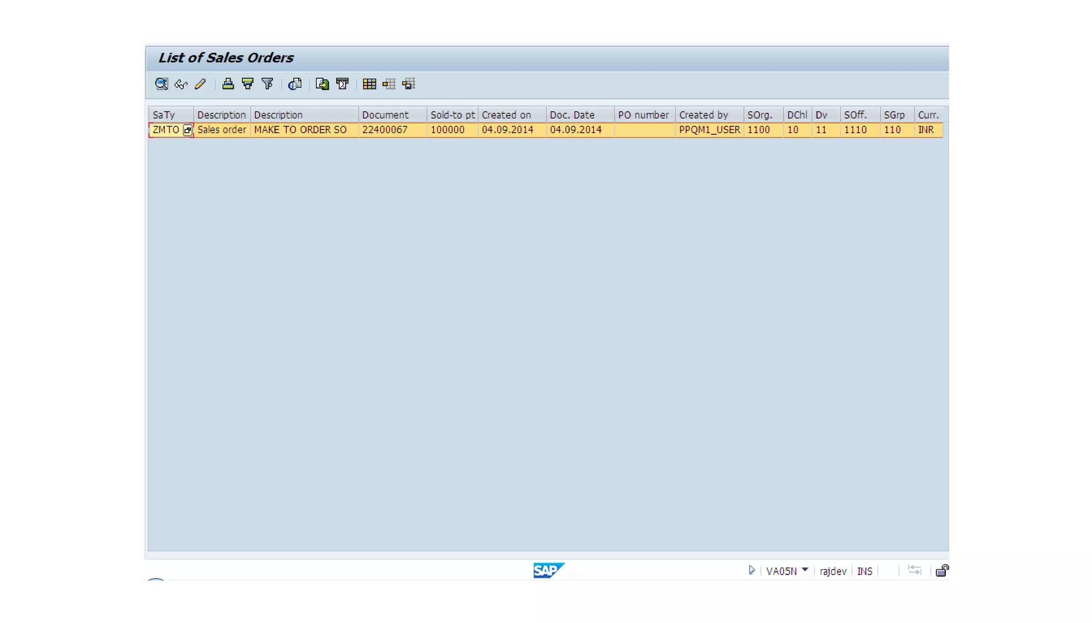Click the Change document pencil icon
Viewport: 1092px width, 623px height.
pos(200,84)
